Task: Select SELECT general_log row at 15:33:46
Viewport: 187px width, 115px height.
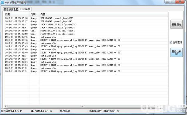Action: click(86, 40)
